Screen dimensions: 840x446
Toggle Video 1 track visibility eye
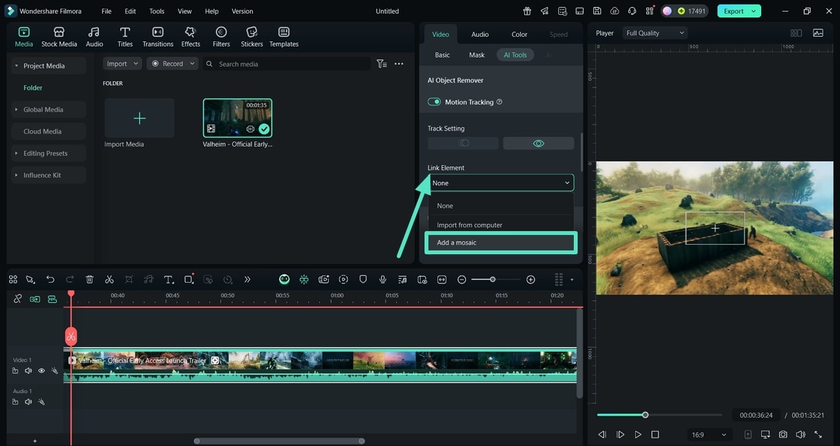click(41, 370)
